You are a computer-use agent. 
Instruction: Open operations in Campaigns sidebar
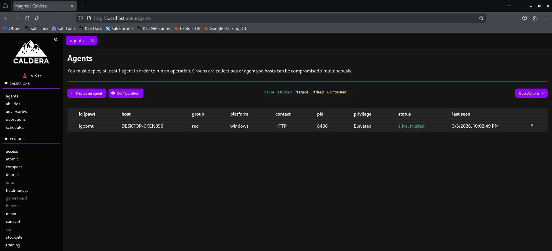(16, 119)
